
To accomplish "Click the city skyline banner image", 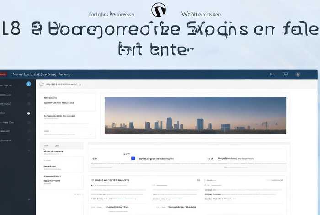I will (x=195, y=116).
